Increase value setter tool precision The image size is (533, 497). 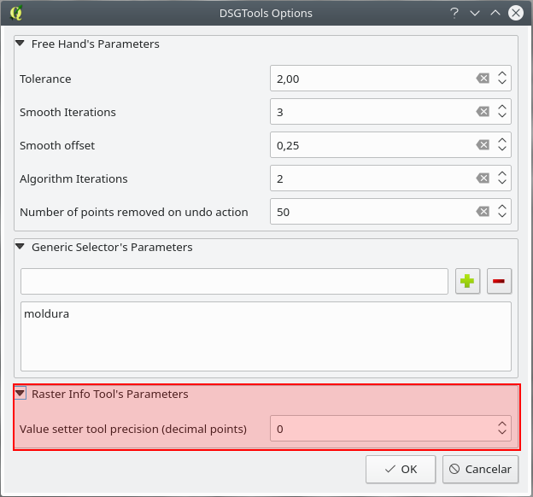502,424
